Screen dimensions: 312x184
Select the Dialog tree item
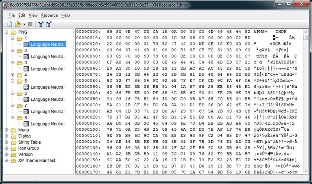24,136
